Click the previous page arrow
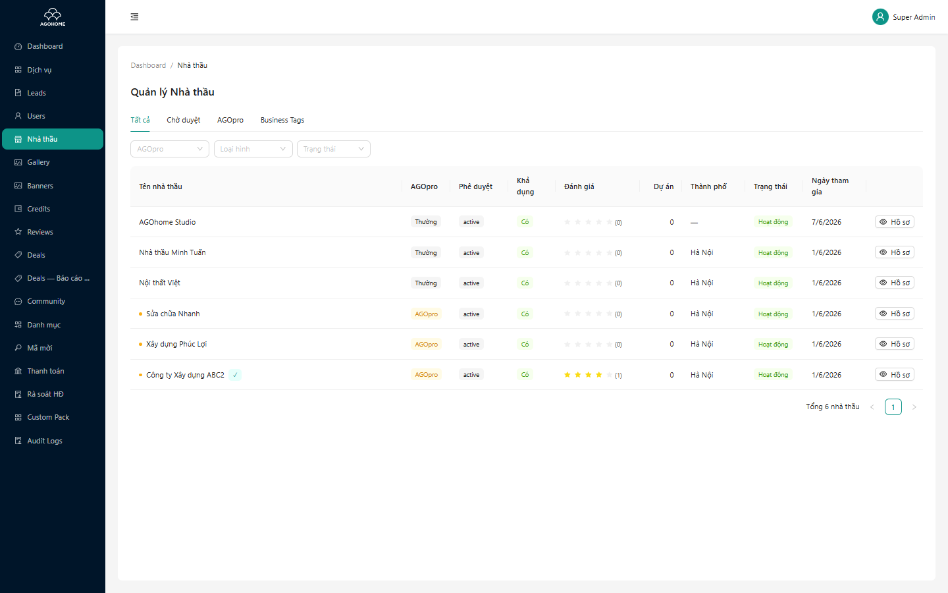948x593 pixels. 872,407
